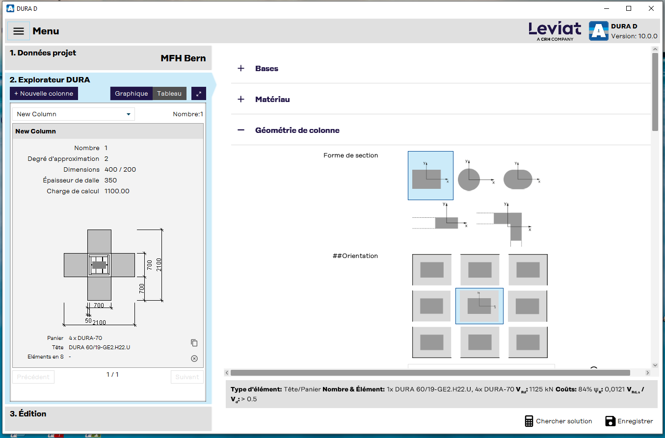The height and width of the screenshot is (438, 665).
Task: Click the scroll up arrow
Action: 655,49
